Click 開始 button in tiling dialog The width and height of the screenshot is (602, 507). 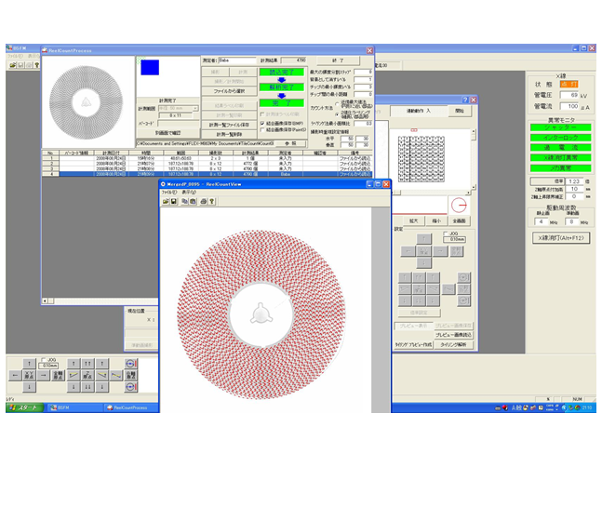[460, 111]
